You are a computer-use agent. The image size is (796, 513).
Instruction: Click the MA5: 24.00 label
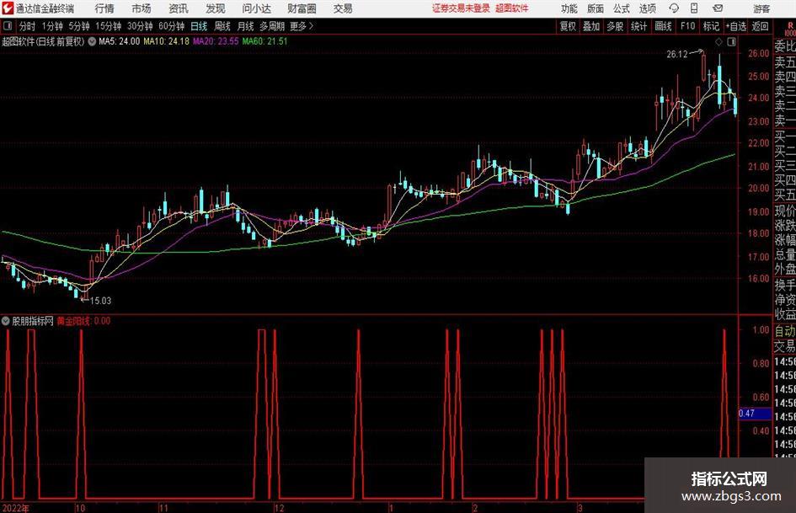120,41
